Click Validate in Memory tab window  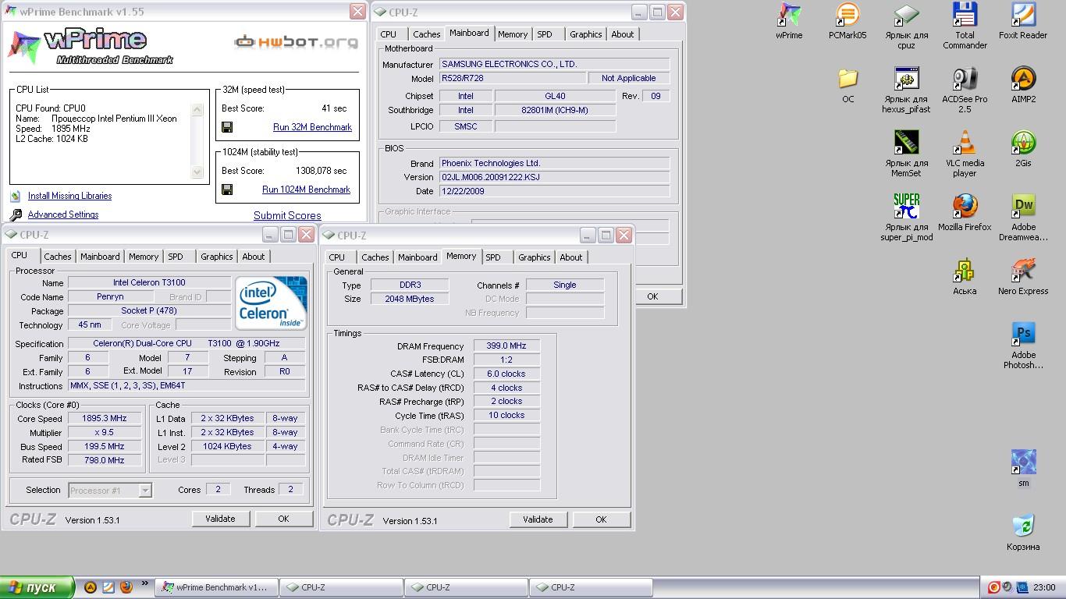[x=538, y=519]
